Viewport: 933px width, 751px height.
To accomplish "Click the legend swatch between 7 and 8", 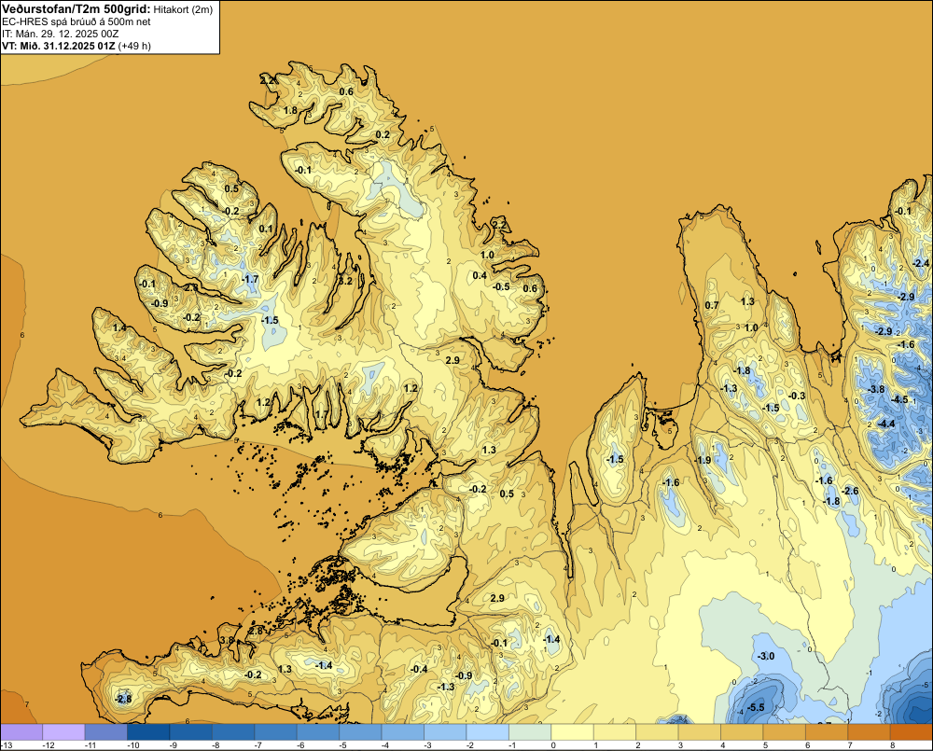I will pyautogui.click(x=869, y=731).
